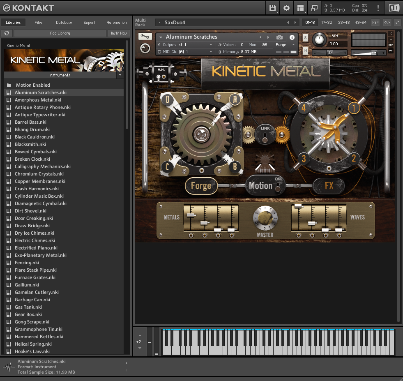Open the Purge dropdown
Screen dimensions: 403x381
[293, 45]
